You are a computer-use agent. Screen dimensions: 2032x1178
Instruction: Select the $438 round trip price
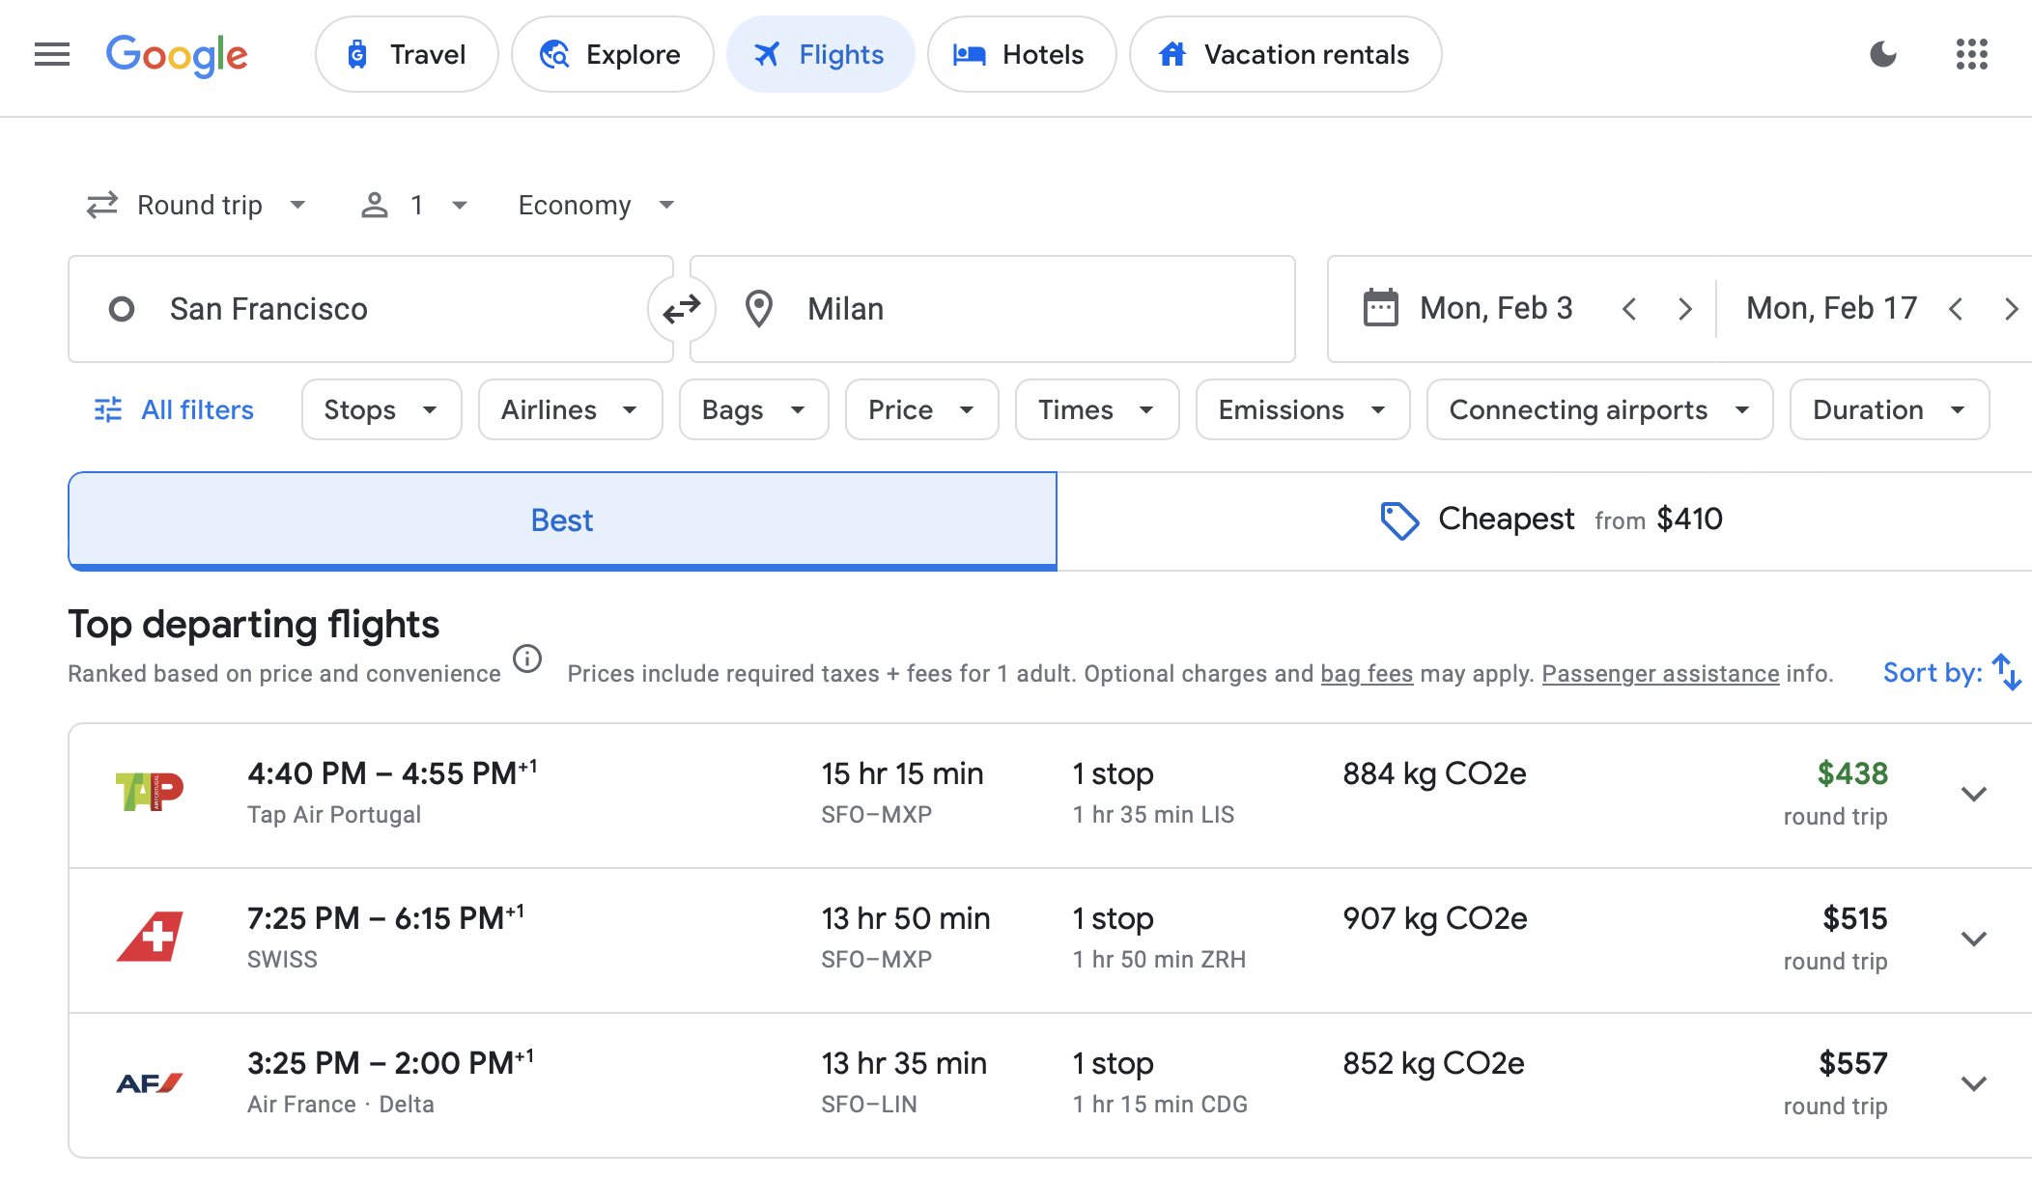(x=1852, y=773)
